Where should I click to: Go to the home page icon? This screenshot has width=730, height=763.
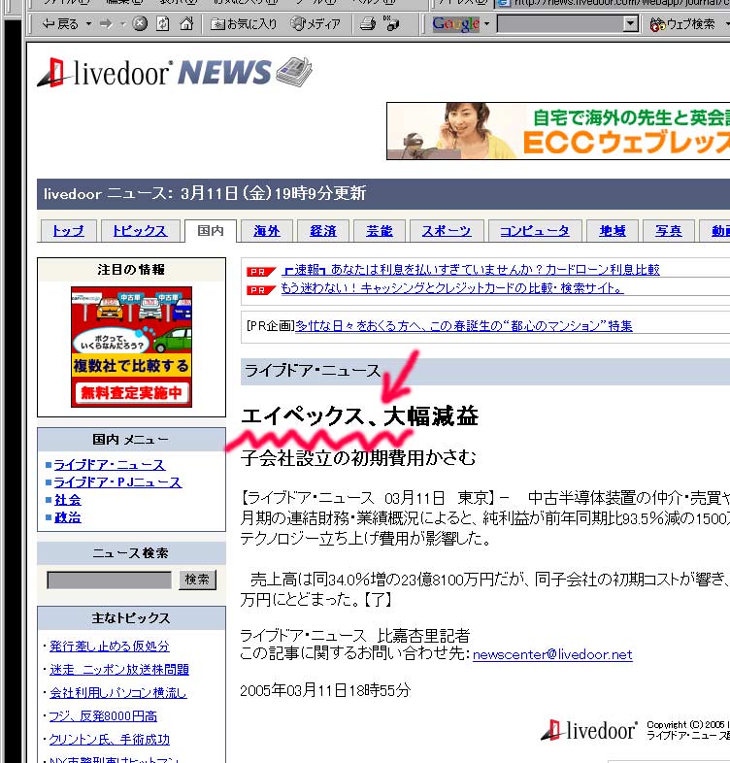(186, 23)
